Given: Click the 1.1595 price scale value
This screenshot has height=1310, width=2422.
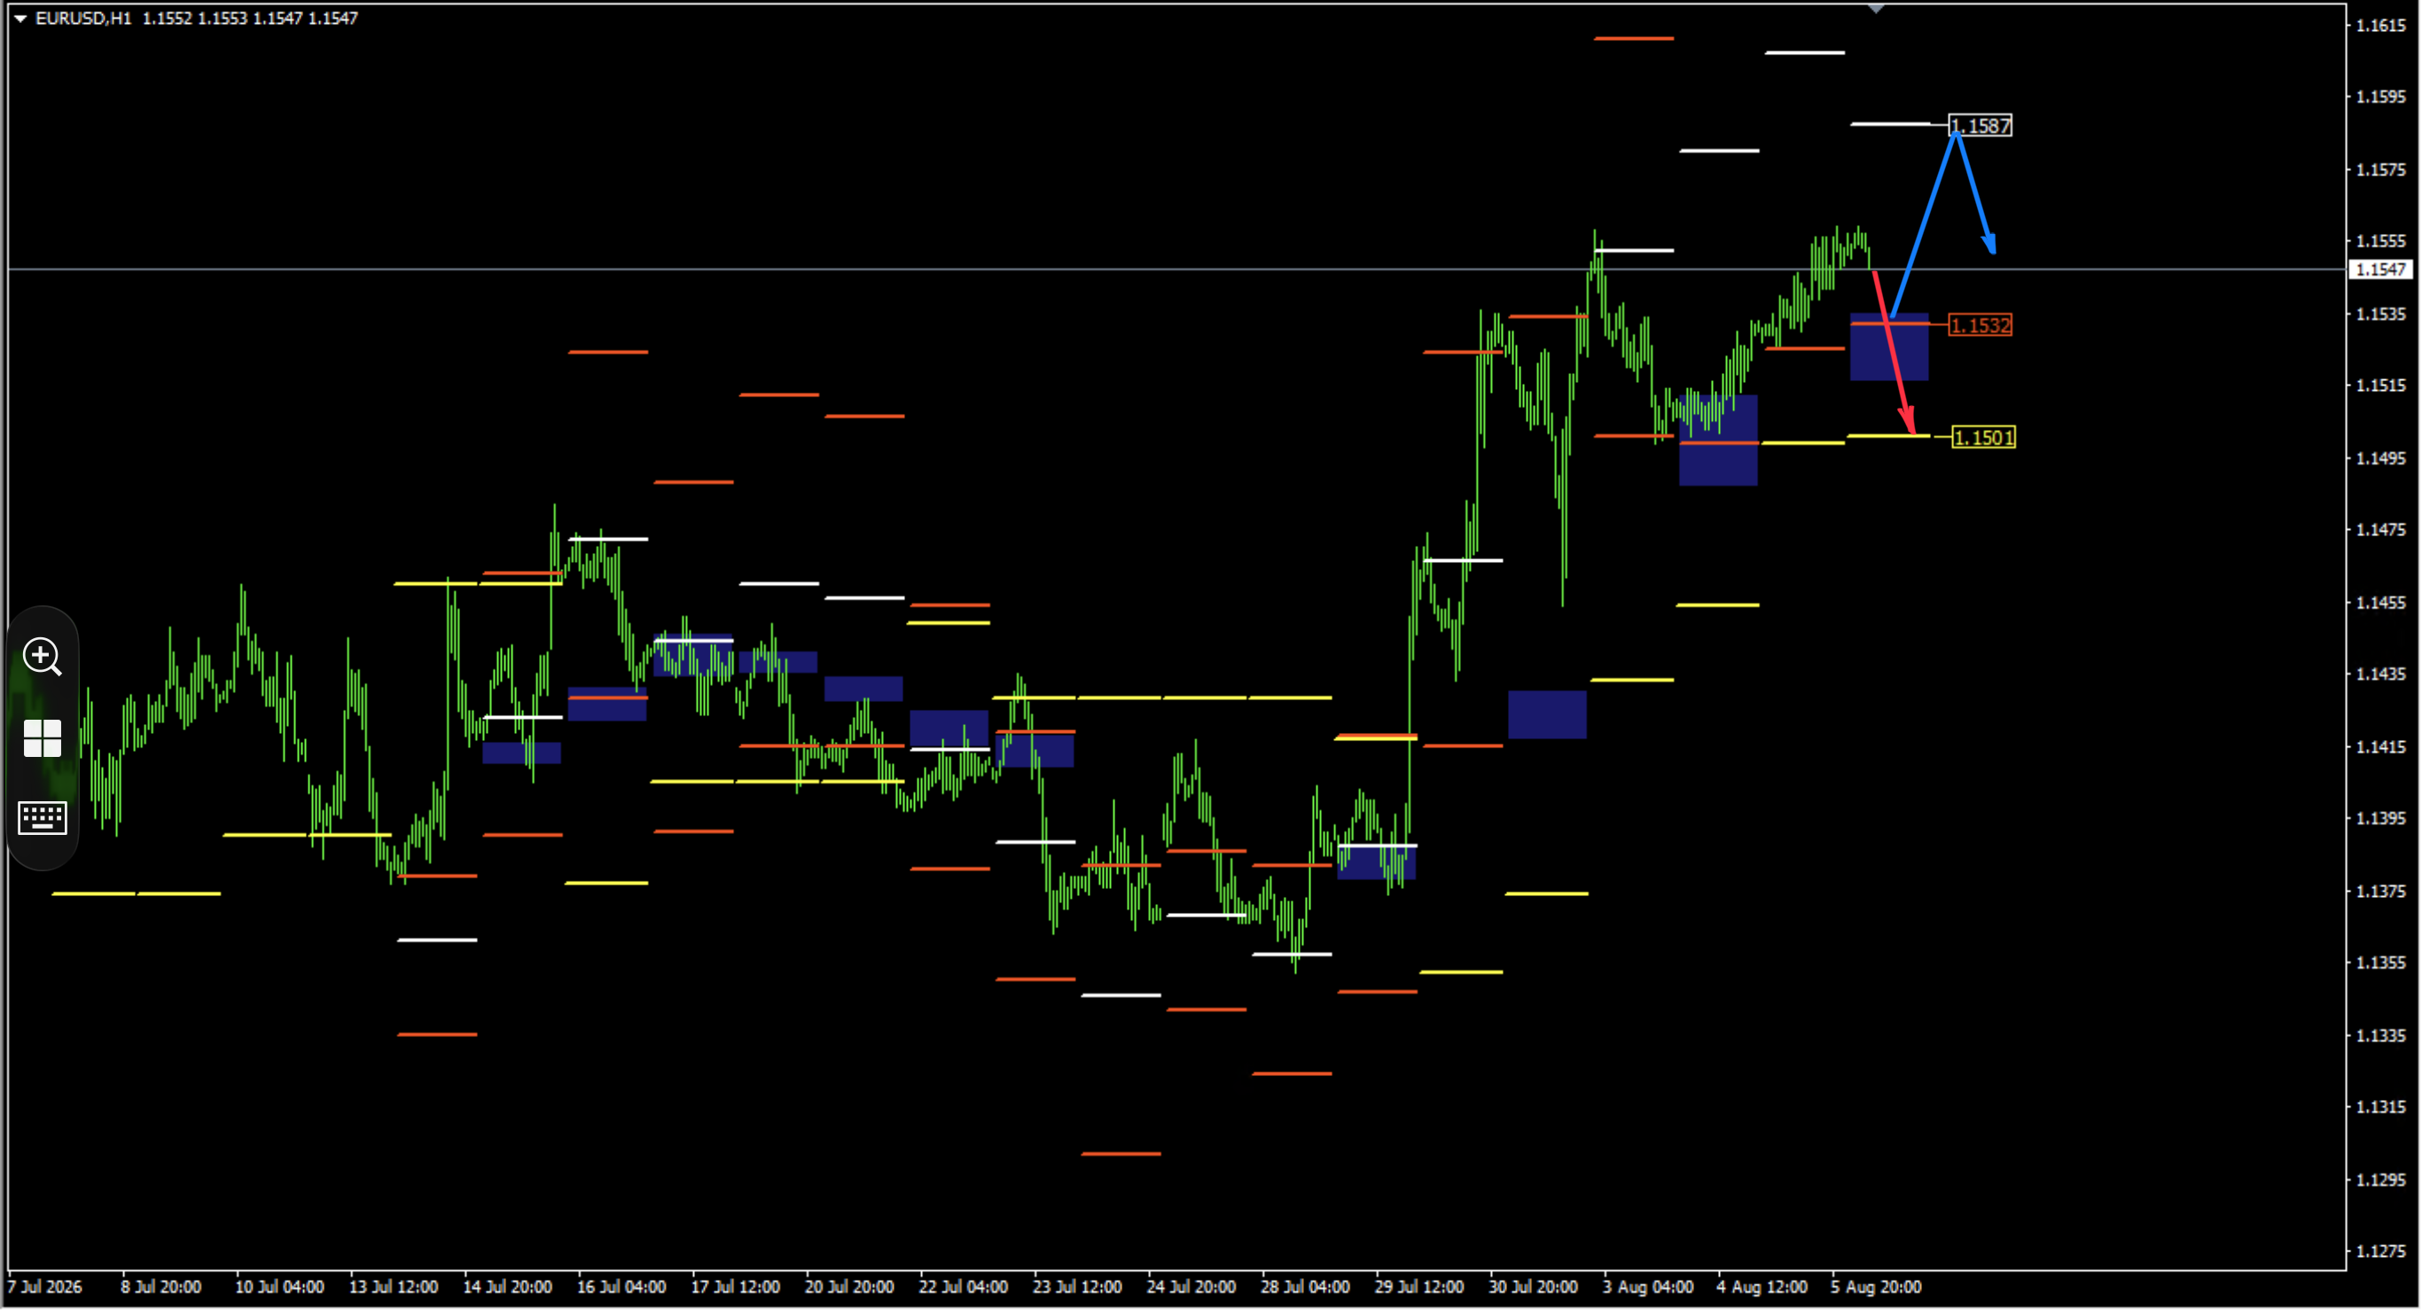Looking at the screenshot, I should (x=2380, y=97).
